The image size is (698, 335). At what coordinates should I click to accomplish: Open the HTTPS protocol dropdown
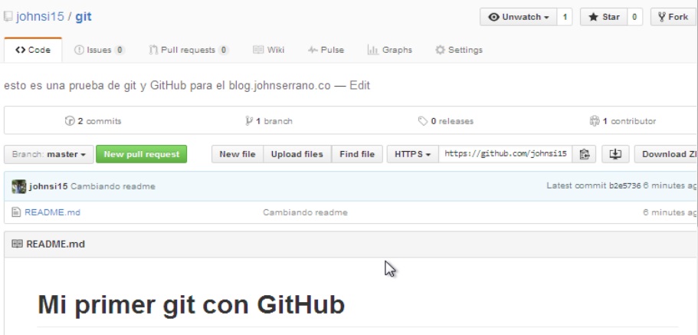click(x=413, y=154)
